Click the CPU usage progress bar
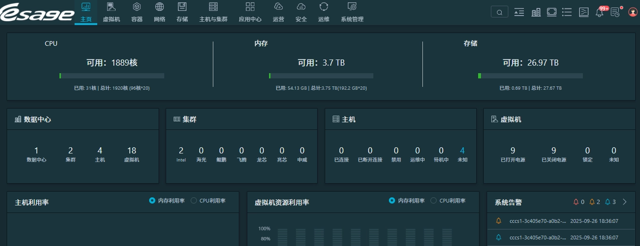This screenshot has width=640, height=246. coord(112,76)
